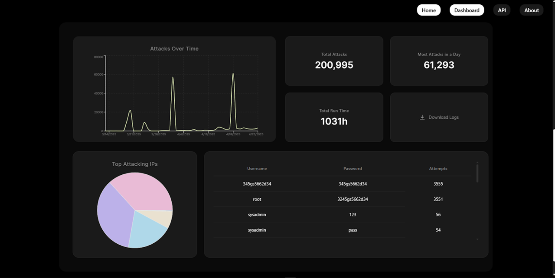The image size is (555, 278).
Task: Select password cell 3245gs5662d34
Action: [353, 200]
